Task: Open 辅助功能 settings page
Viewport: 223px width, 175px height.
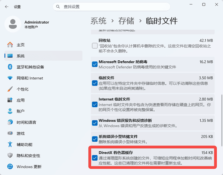Action: (x=43, y=144)
